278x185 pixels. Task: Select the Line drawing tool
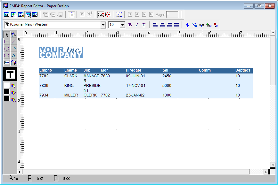pos(14,42)
